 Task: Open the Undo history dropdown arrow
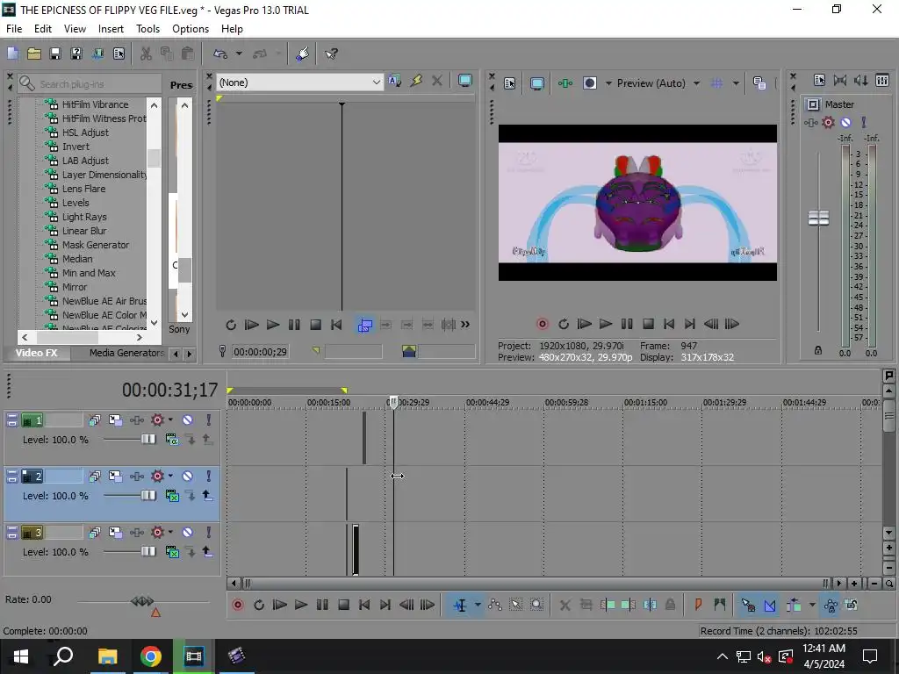tap(239, 54)
